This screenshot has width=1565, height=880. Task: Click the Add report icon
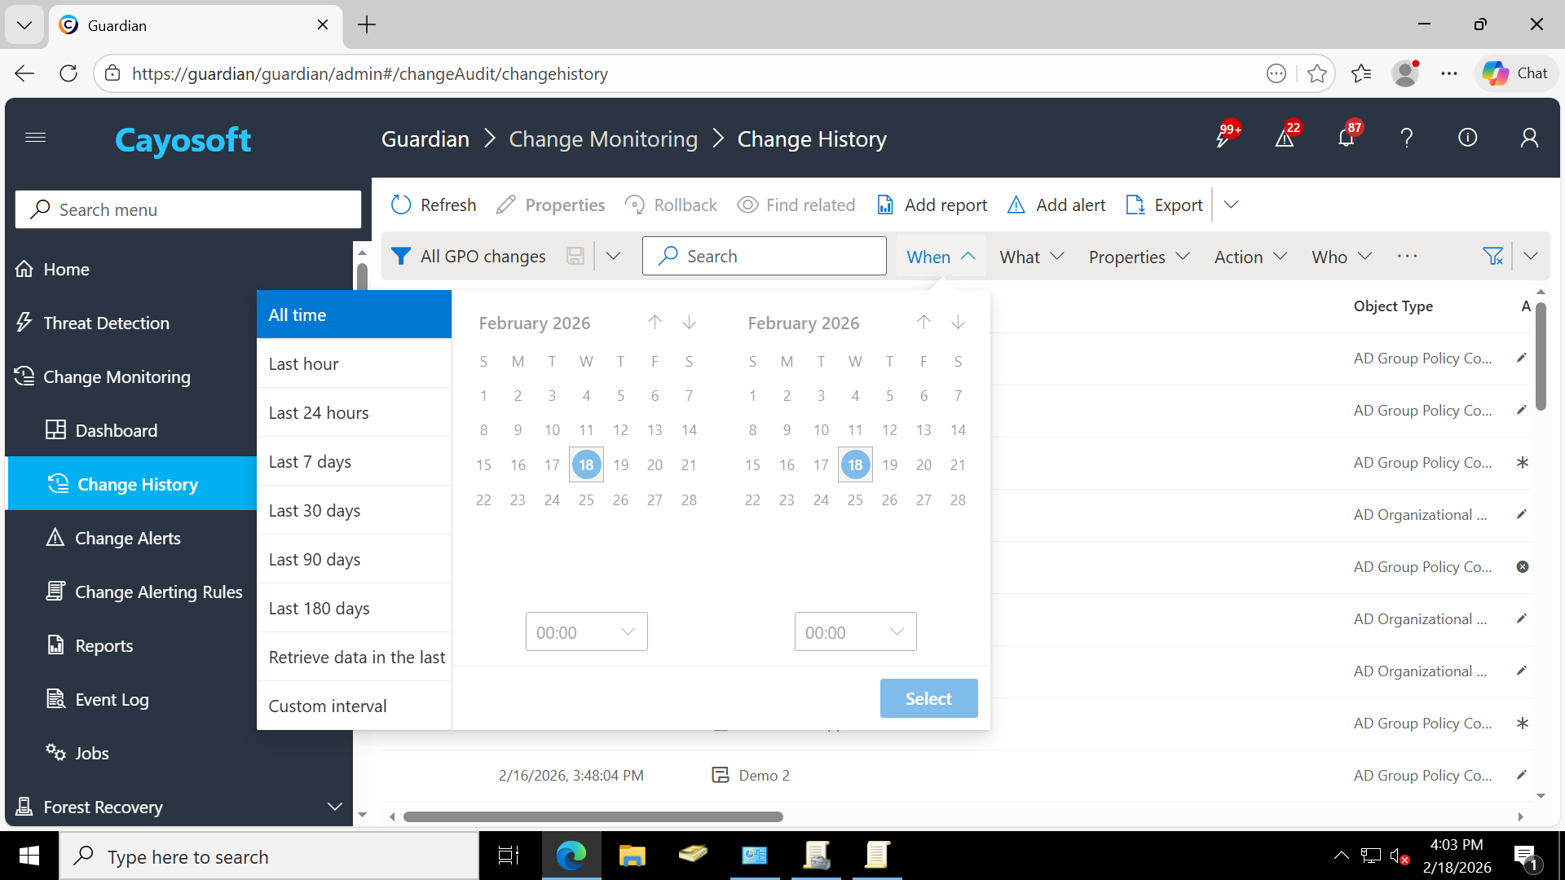pyautogui.click(x=885, y=205)
